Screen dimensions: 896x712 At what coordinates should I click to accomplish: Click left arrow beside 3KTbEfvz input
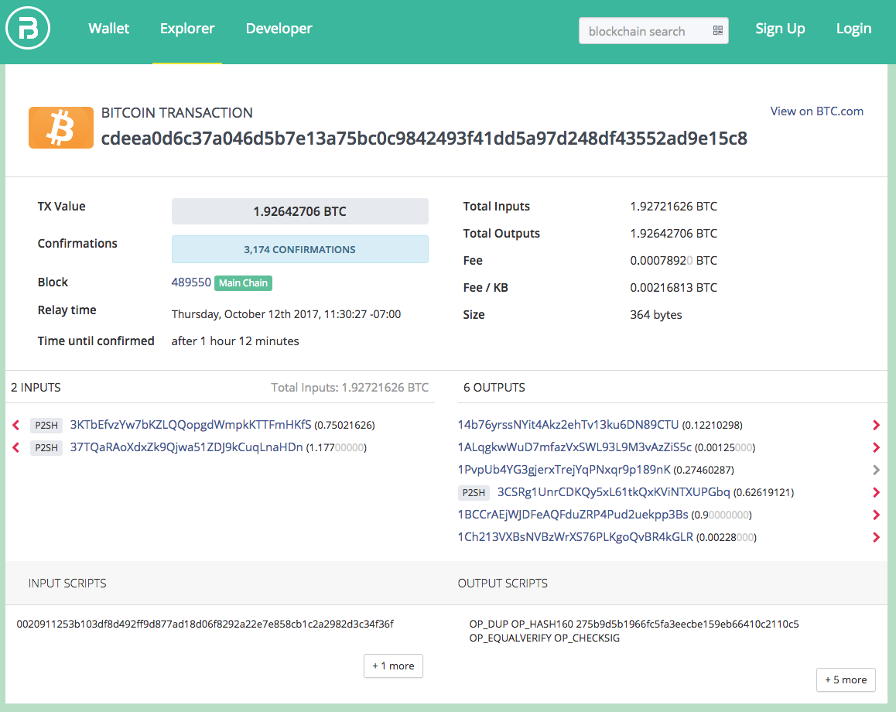(x=16, y=425)
